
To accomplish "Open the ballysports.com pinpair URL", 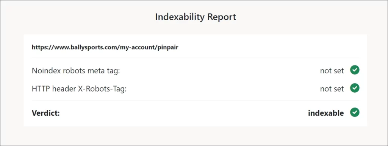I will point(105,47).
